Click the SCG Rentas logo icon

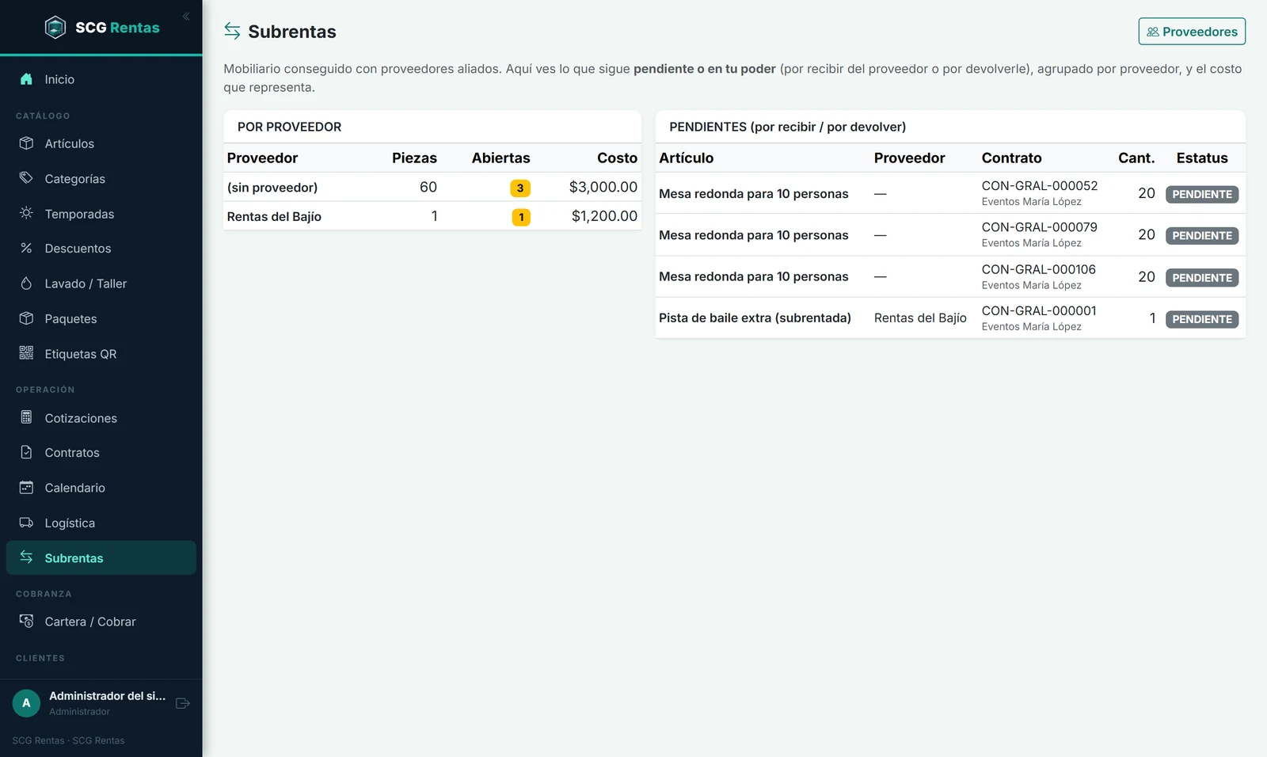(55, 28)
